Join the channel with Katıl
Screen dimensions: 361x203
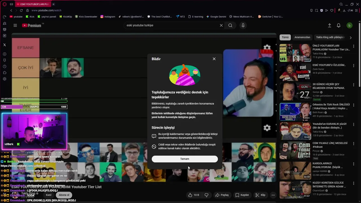49,195
